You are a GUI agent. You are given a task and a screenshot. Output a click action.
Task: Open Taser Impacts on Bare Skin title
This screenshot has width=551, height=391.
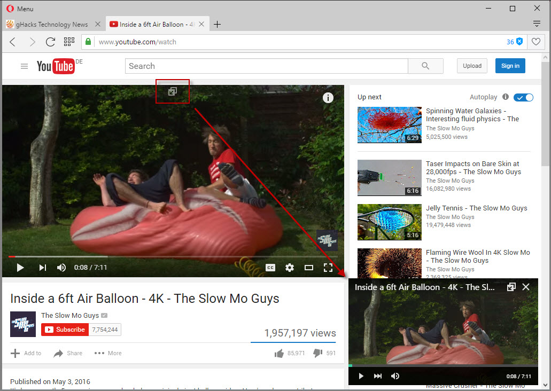click(x=474, y=168)
